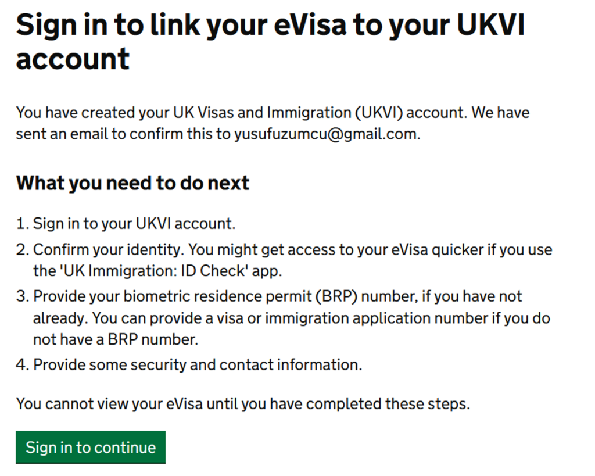This screenshot has width=595, height=476.
Task: Click the list number '2.' marker
Action: (x=23, y=250)
